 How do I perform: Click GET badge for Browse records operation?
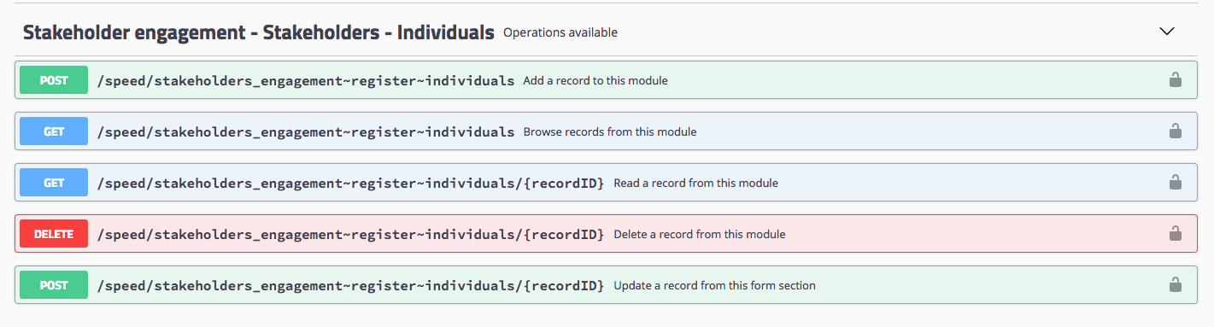click(54, 131)
